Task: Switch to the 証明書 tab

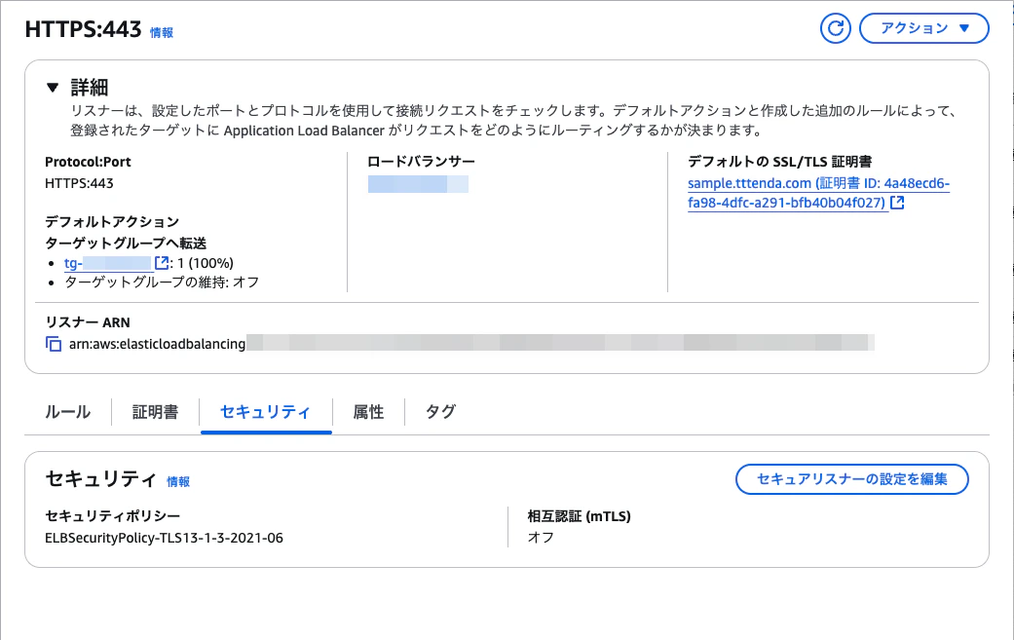Action: [155, 412]
